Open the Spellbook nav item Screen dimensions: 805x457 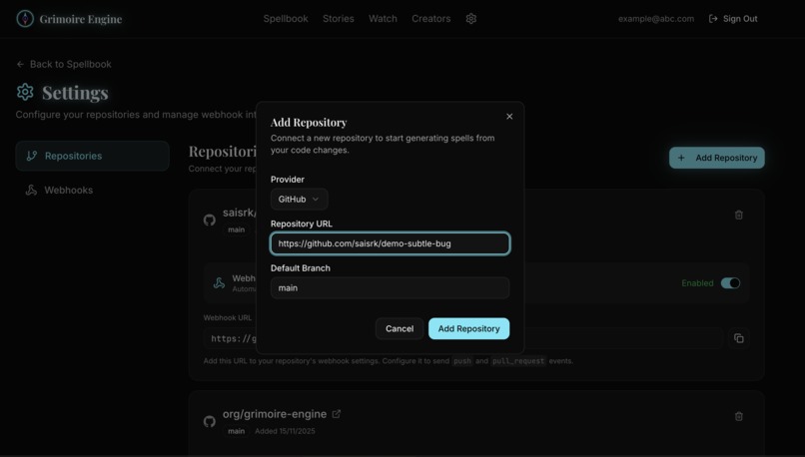(x=286, y=19)
